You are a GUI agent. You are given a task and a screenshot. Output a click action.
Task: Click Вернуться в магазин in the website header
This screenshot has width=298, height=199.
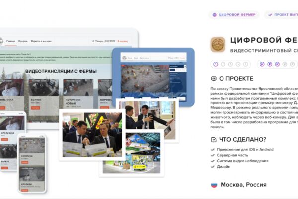coord(41,41)
